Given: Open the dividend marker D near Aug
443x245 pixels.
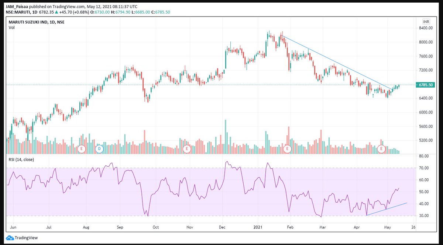Looking at the screenshot, I should 99,149.
